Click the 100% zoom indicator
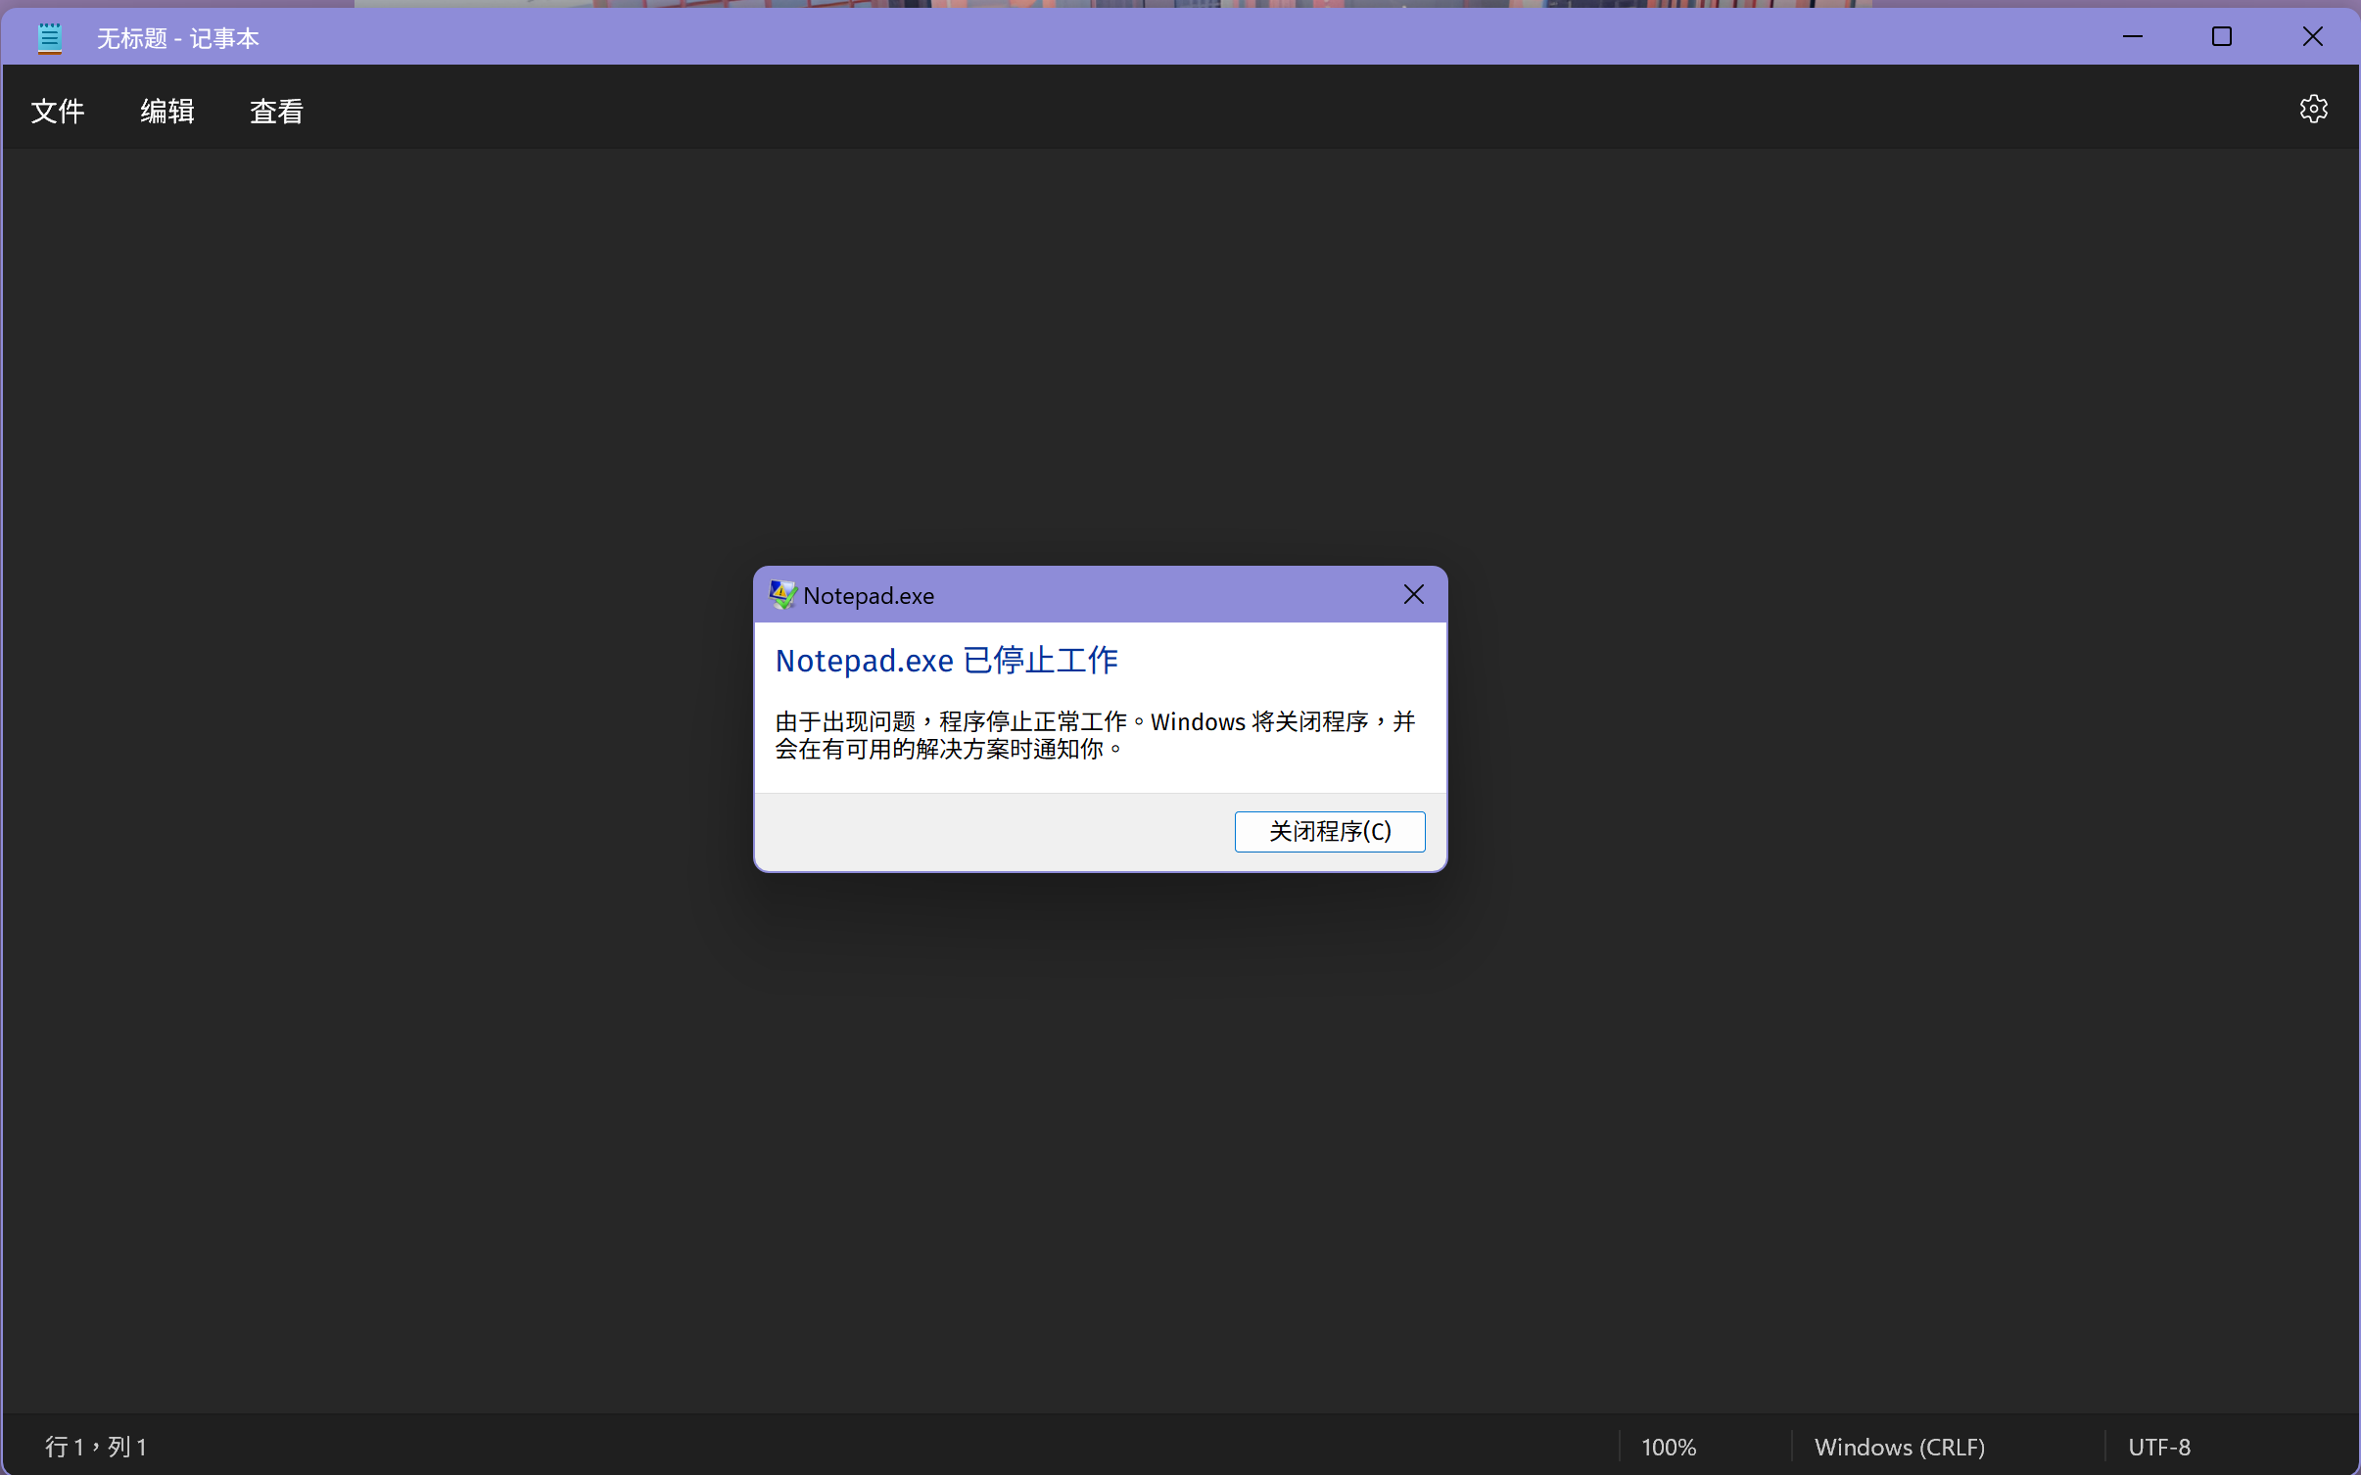 tap(1668, 1446)
